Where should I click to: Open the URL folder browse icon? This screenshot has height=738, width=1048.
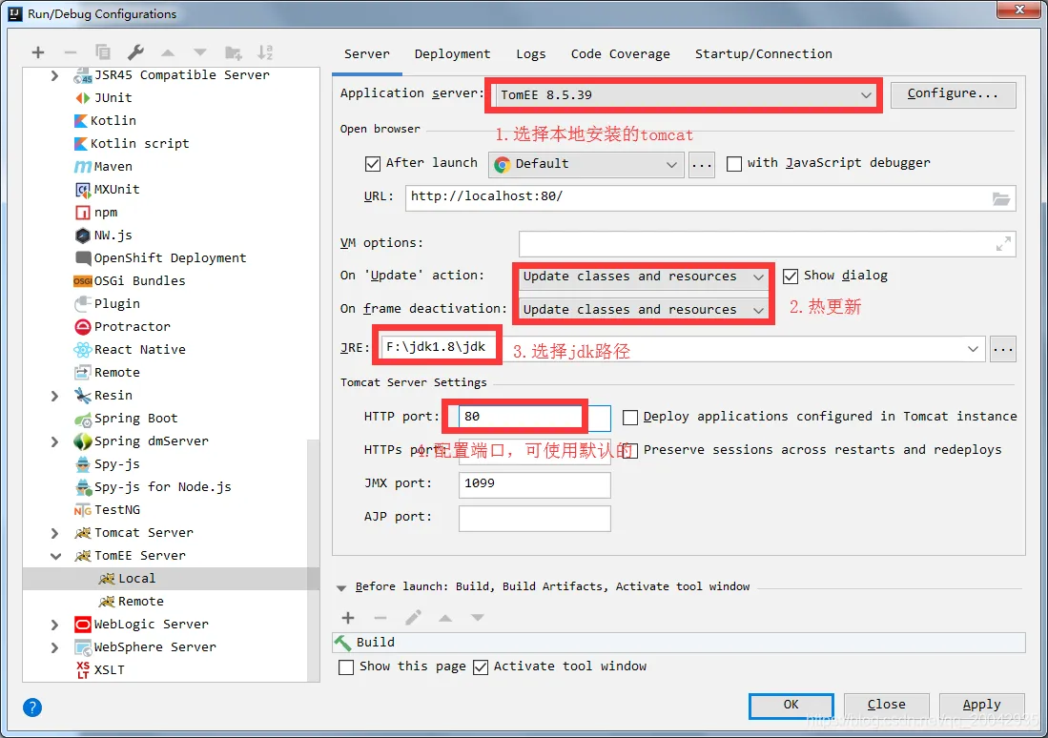(x=1000, y=198)
